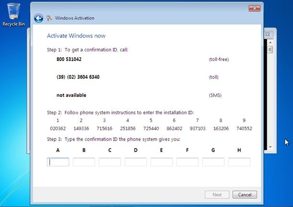Open the Recycle Bin desktop icon
Screen dimensions: 293x207
point(13,14)
